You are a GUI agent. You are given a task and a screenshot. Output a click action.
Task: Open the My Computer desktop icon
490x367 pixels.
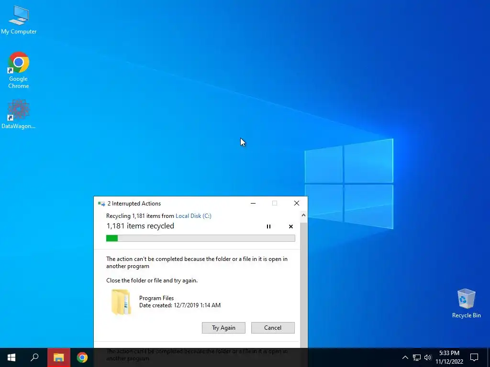pos(19,20)
